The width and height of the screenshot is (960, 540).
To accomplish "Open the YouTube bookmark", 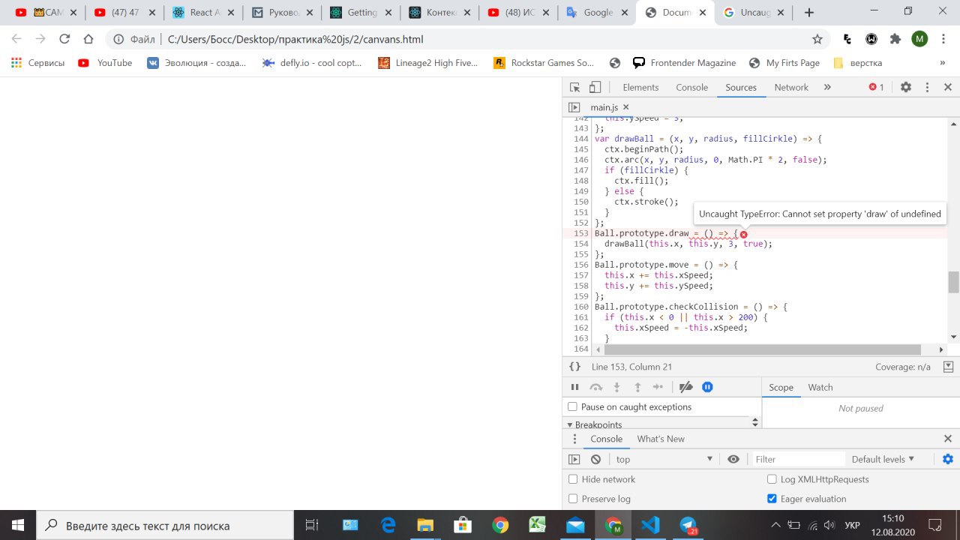I will 105,63.
